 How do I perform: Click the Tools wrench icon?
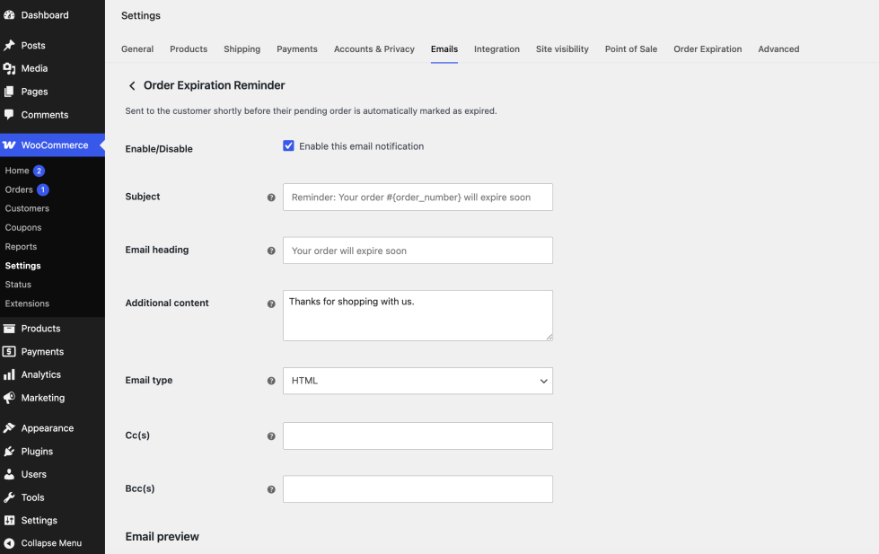point(9,497)
